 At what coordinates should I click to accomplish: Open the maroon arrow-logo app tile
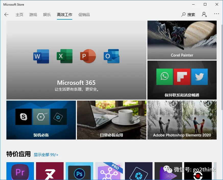(50, 171)
